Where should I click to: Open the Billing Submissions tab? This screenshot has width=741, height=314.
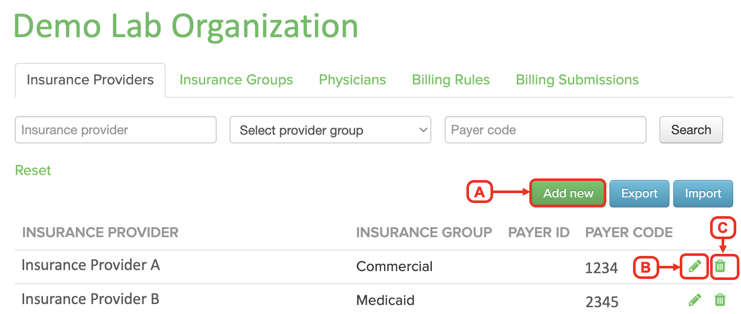pyautogui.click(x=577, y=80)
